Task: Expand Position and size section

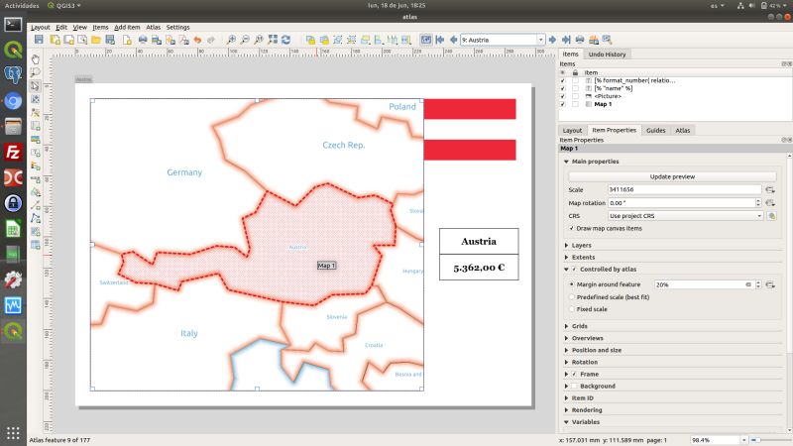Action: pyautogui.click(x=566, y=351)
